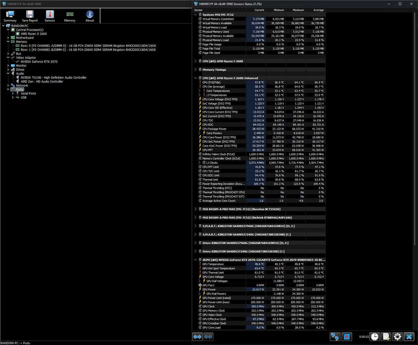Expand S.M.A.R.T. KINGSTON SA400S37960G group
Viewport: 418px width, 345px height.
(x=195, y=226)
